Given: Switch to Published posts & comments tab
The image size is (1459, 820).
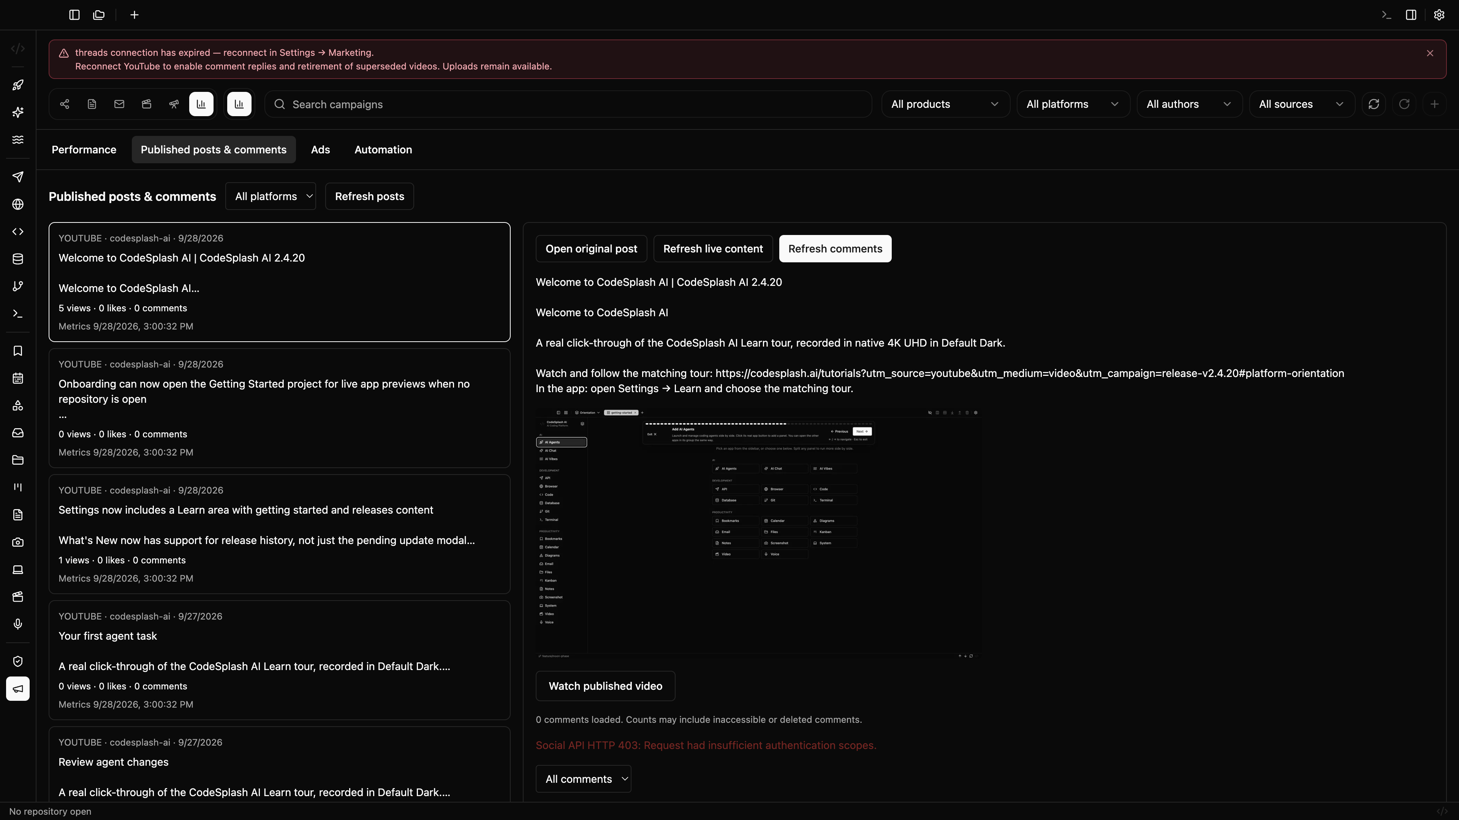Looking at the screenshot, I should (x=214, y=150).
